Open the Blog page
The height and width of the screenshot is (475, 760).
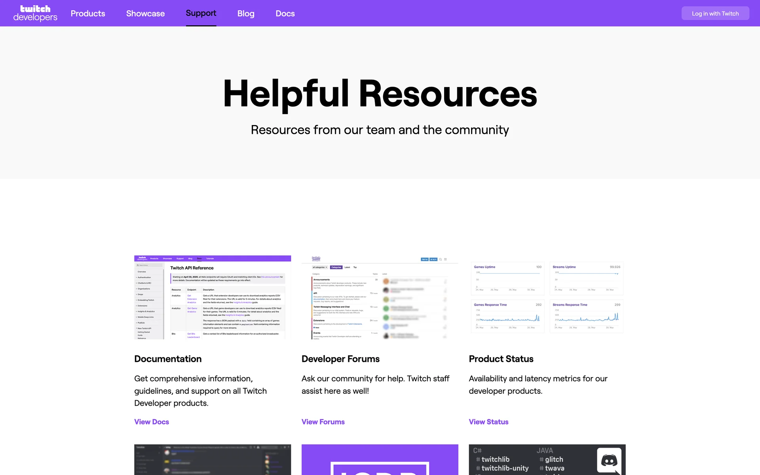[246, 13]
